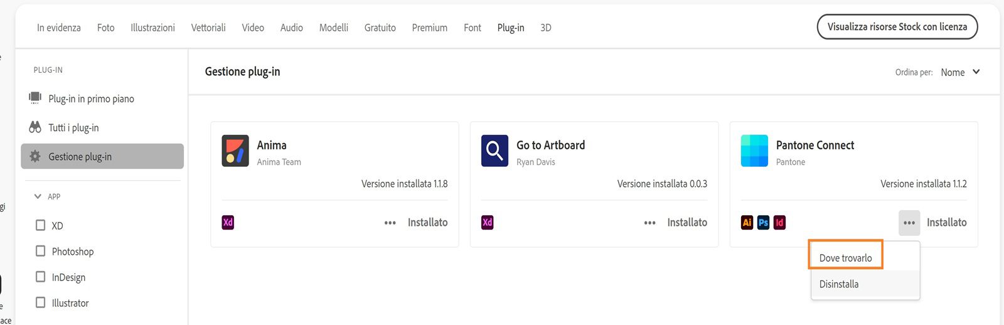The image size is (1004, 325).
Task: Enable the Photoshop app filter checkbox
Action: pos(41,251)
